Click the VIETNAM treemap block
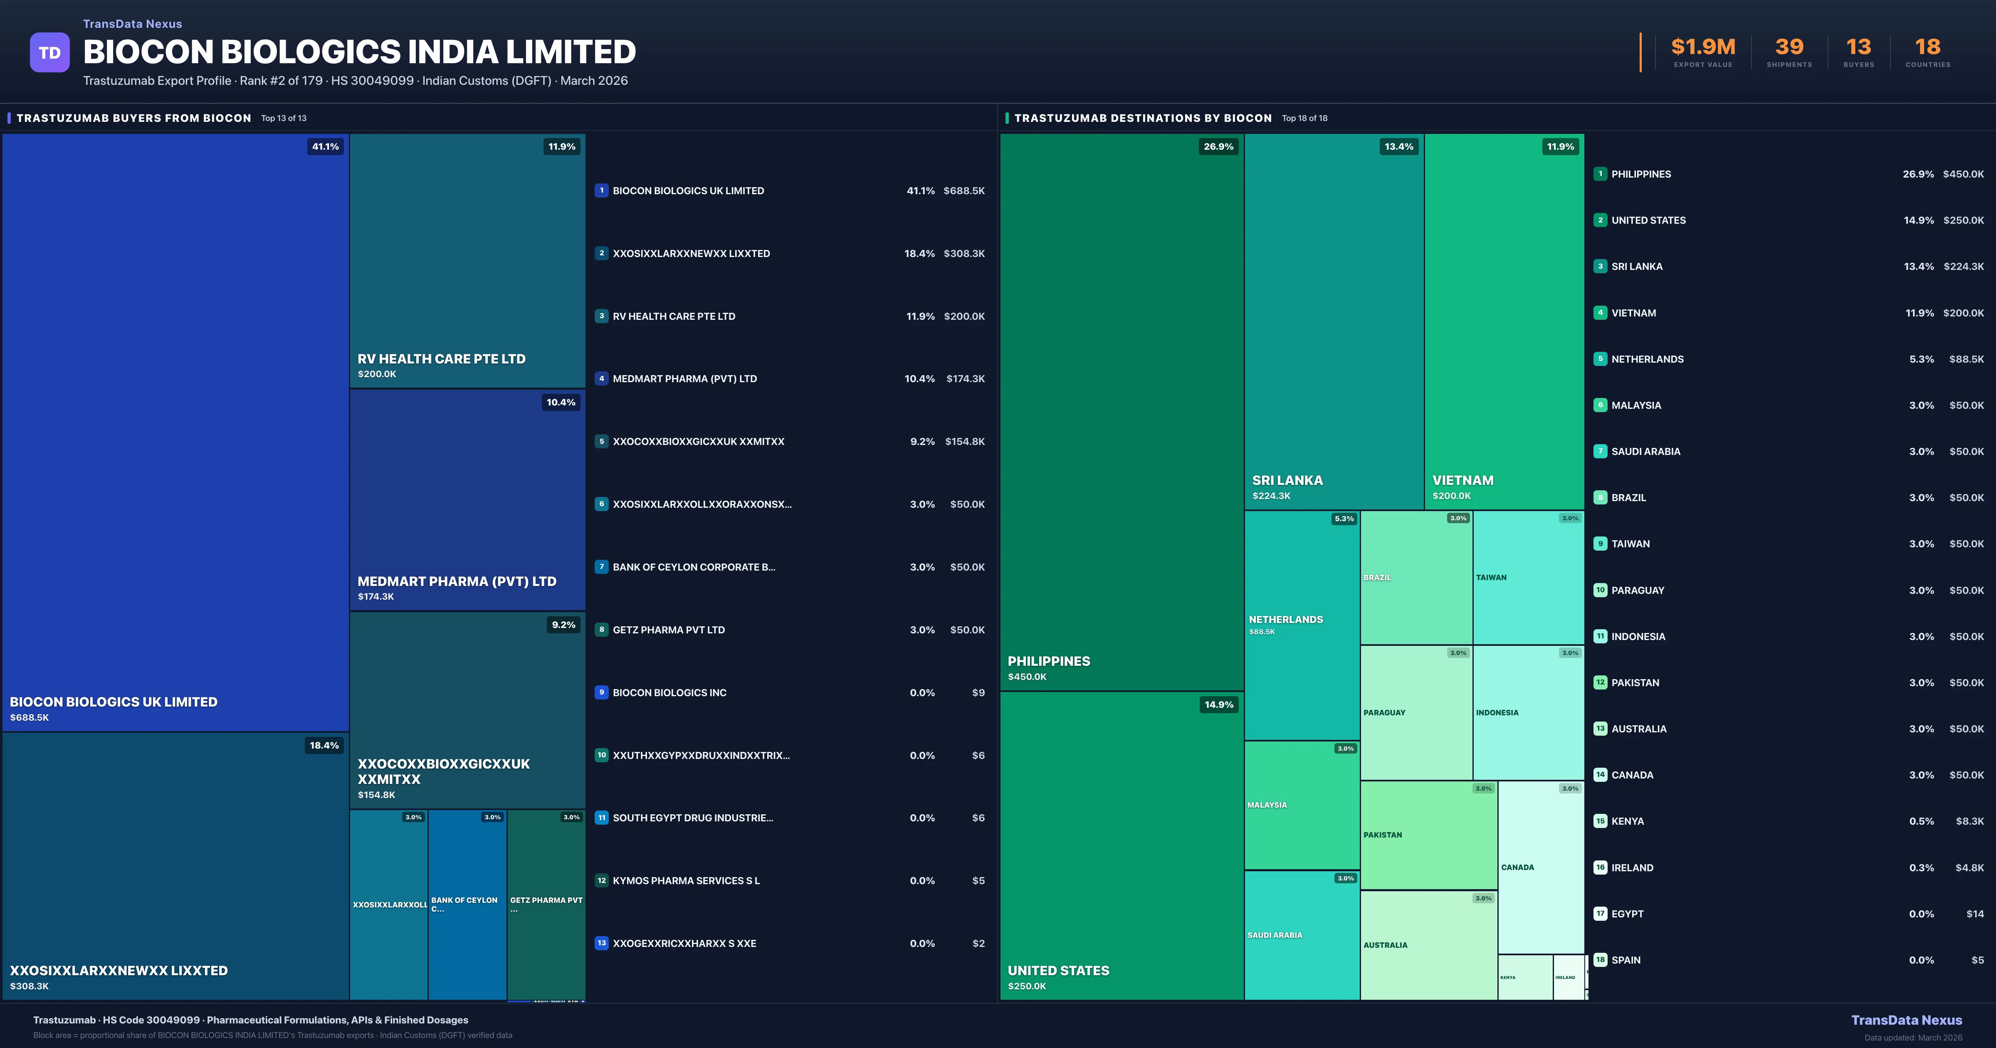The width and height of the screenshot is (1996, 1048). [x=1503, y=326]
